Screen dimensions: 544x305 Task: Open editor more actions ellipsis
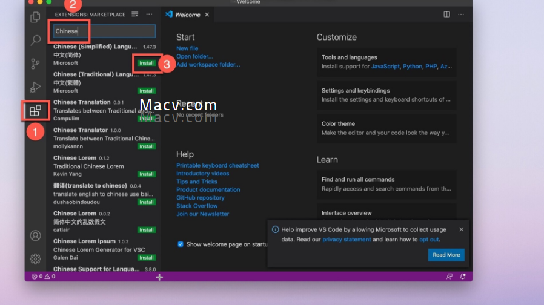[x=461, y=15]
